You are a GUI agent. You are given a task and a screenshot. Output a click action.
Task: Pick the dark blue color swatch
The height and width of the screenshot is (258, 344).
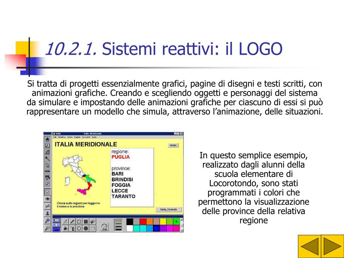[156, 228]
